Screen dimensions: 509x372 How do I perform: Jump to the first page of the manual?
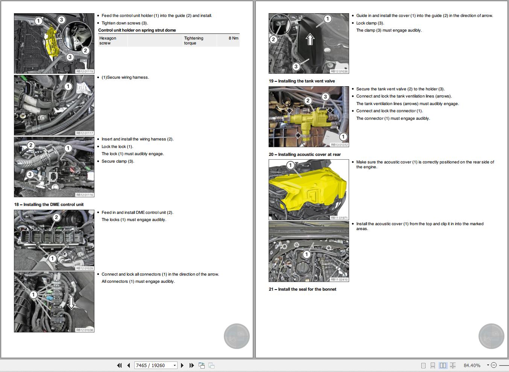(119, 365)
